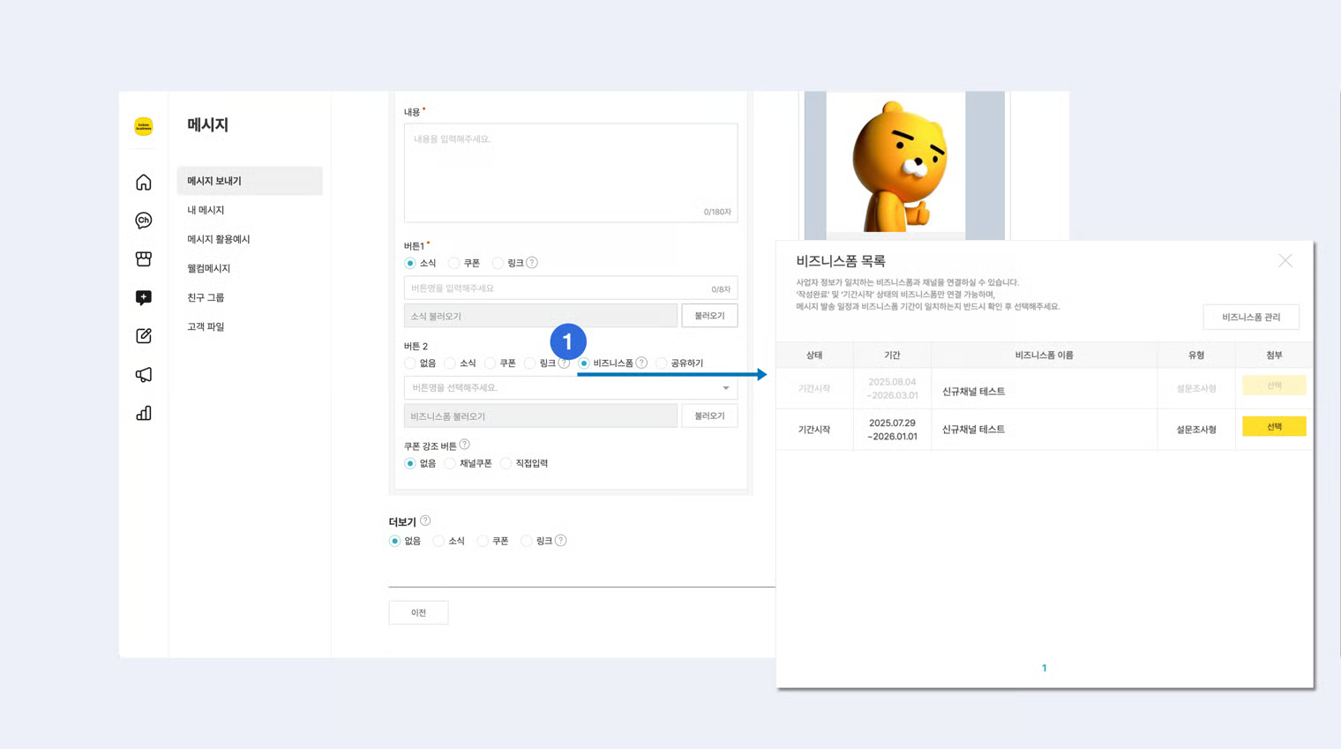Screen dimensions: 1341x749
Task: Click 불러오기 button next to 소식 불러오기
Action: coord(708,316)
